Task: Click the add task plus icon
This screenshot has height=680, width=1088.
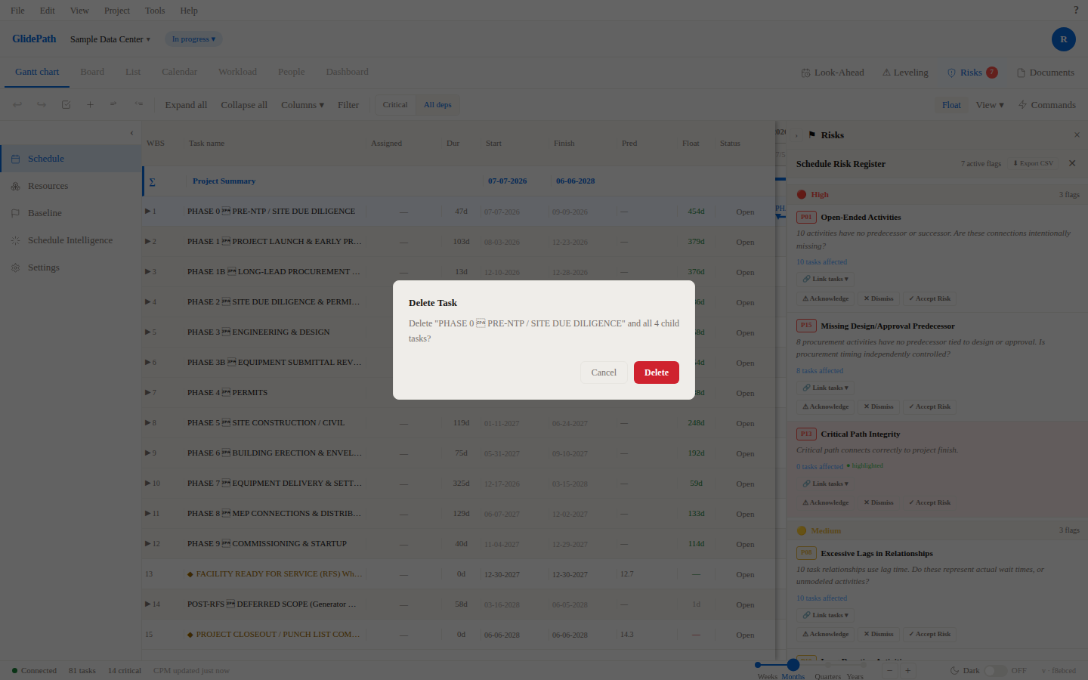Action: [x=90, y=104]
